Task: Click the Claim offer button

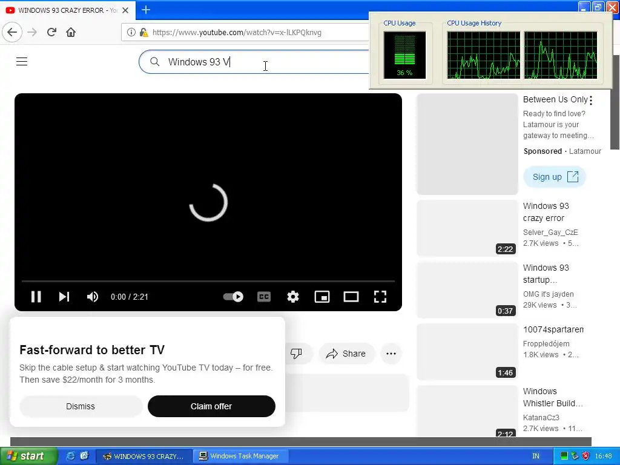Action: coord(211,406)
